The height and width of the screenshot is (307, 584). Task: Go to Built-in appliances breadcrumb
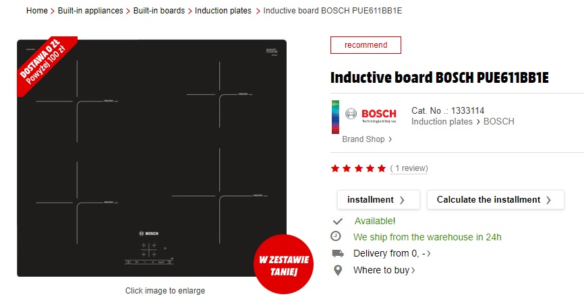coord(90,11)
